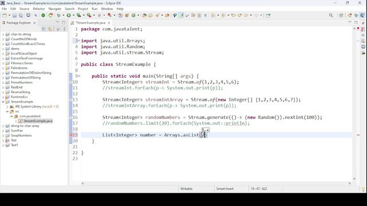367x206 pixels.
Task: Click the Back navigation arrow icon
Action: (x=246, y=15)
